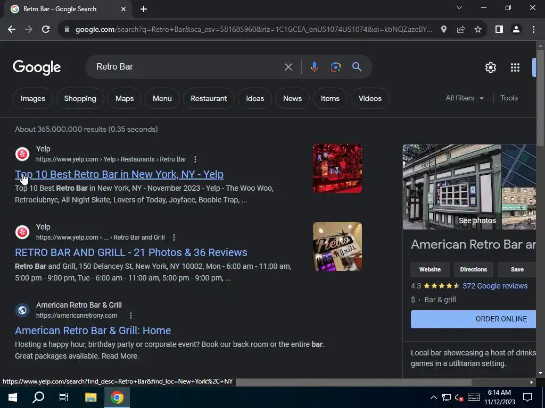Select the Menu filter chip
Viewport: 545px width, 408px height.
click(x=162, y=98)
